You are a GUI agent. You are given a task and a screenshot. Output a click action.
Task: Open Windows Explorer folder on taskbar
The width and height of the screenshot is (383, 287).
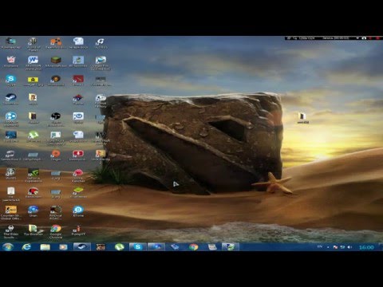click(x=45, y=247)
